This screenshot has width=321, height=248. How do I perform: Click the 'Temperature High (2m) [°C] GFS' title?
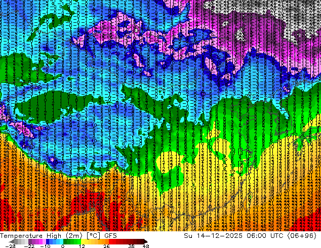[58, 236]
